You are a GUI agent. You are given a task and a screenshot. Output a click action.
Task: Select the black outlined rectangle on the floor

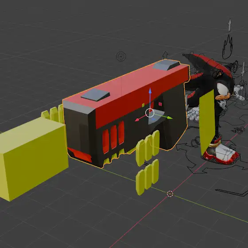coord(232,192)
